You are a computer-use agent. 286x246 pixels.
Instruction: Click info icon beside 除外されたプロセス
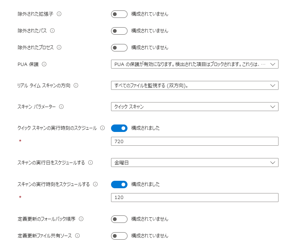point(59,47)
